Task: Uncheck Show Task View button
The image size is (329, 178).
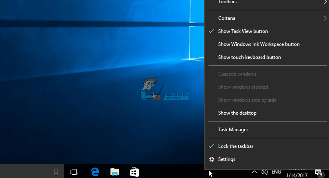Action: click(x=243, y=31)
